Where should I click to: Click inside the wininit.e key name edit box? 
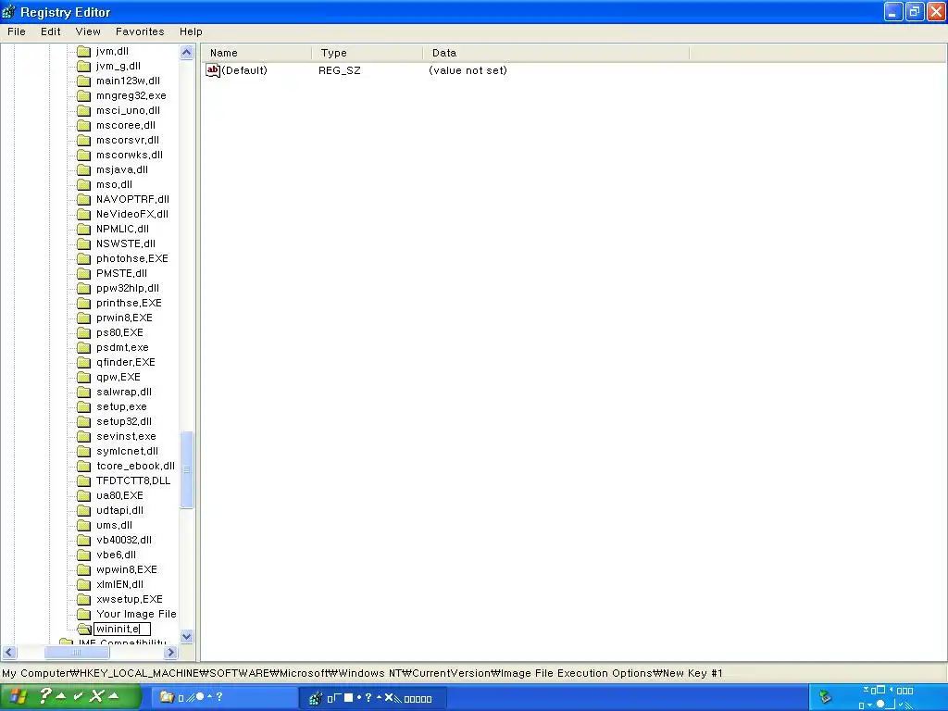pyautogui.click(x=122, y=629)
